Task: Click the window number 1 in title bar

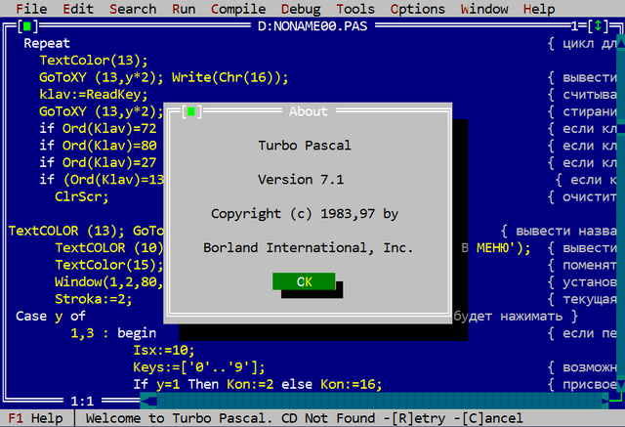Action: (x=574, y=26)
